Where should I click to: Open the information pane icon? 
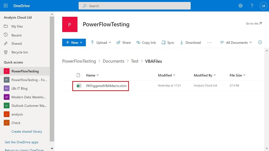(260, 42)
